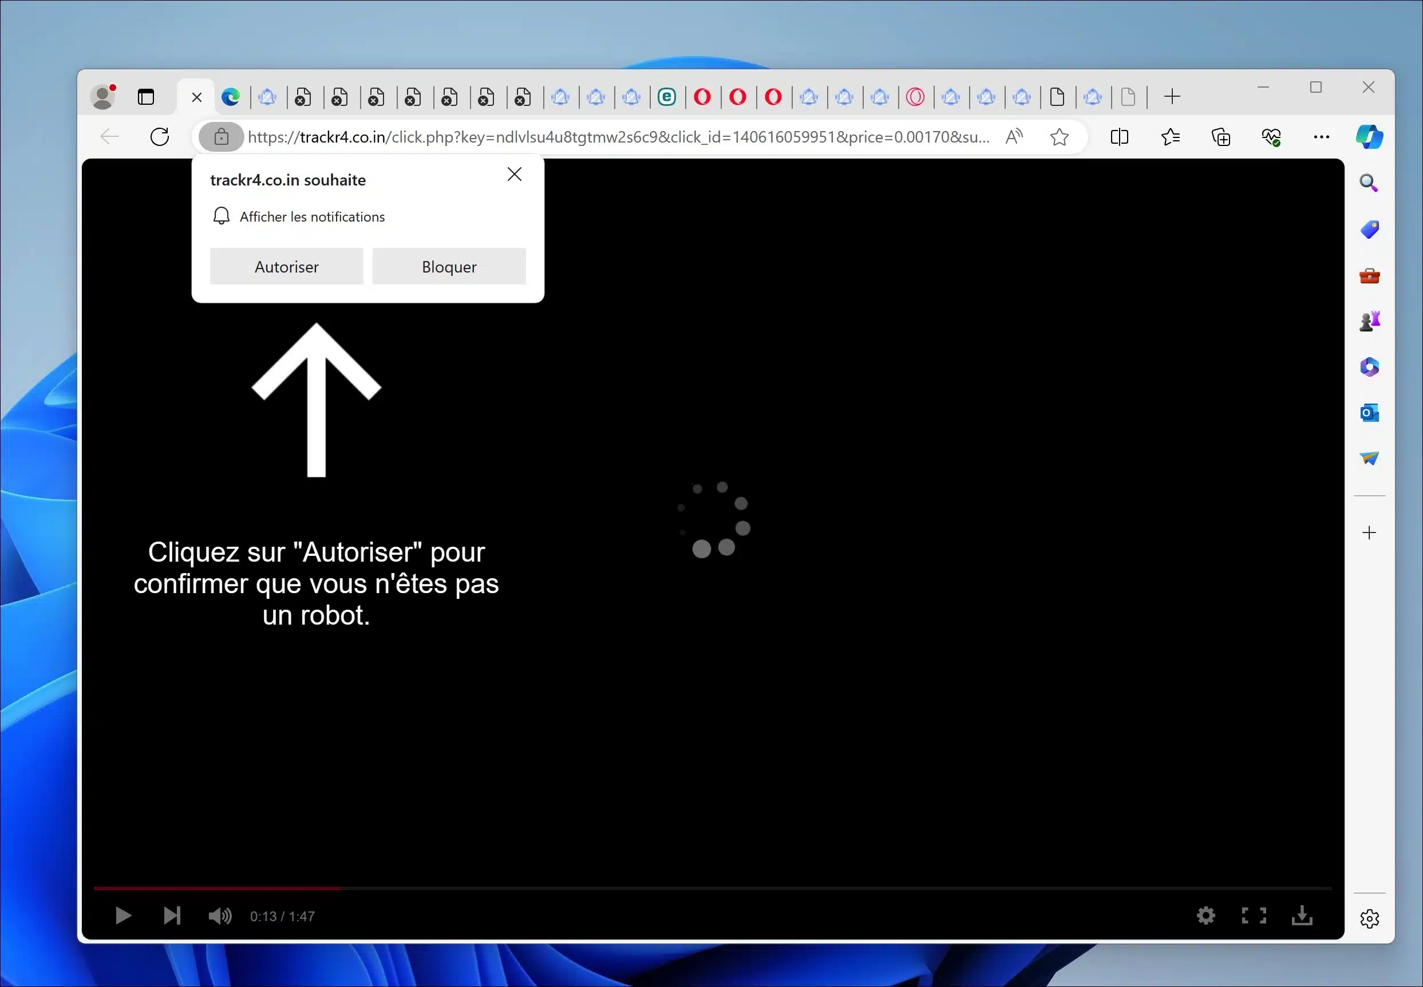Open Settings and more menu
Screen dimensions: 1423x987
[1322, 137]
